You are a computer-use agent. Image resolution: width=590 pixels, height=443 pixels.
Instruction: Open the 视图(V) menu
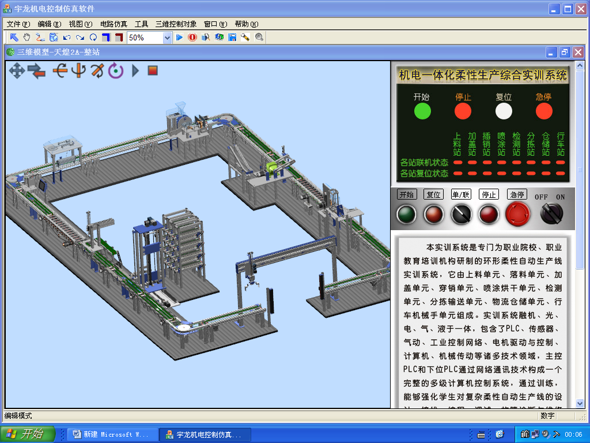[81, 24]
